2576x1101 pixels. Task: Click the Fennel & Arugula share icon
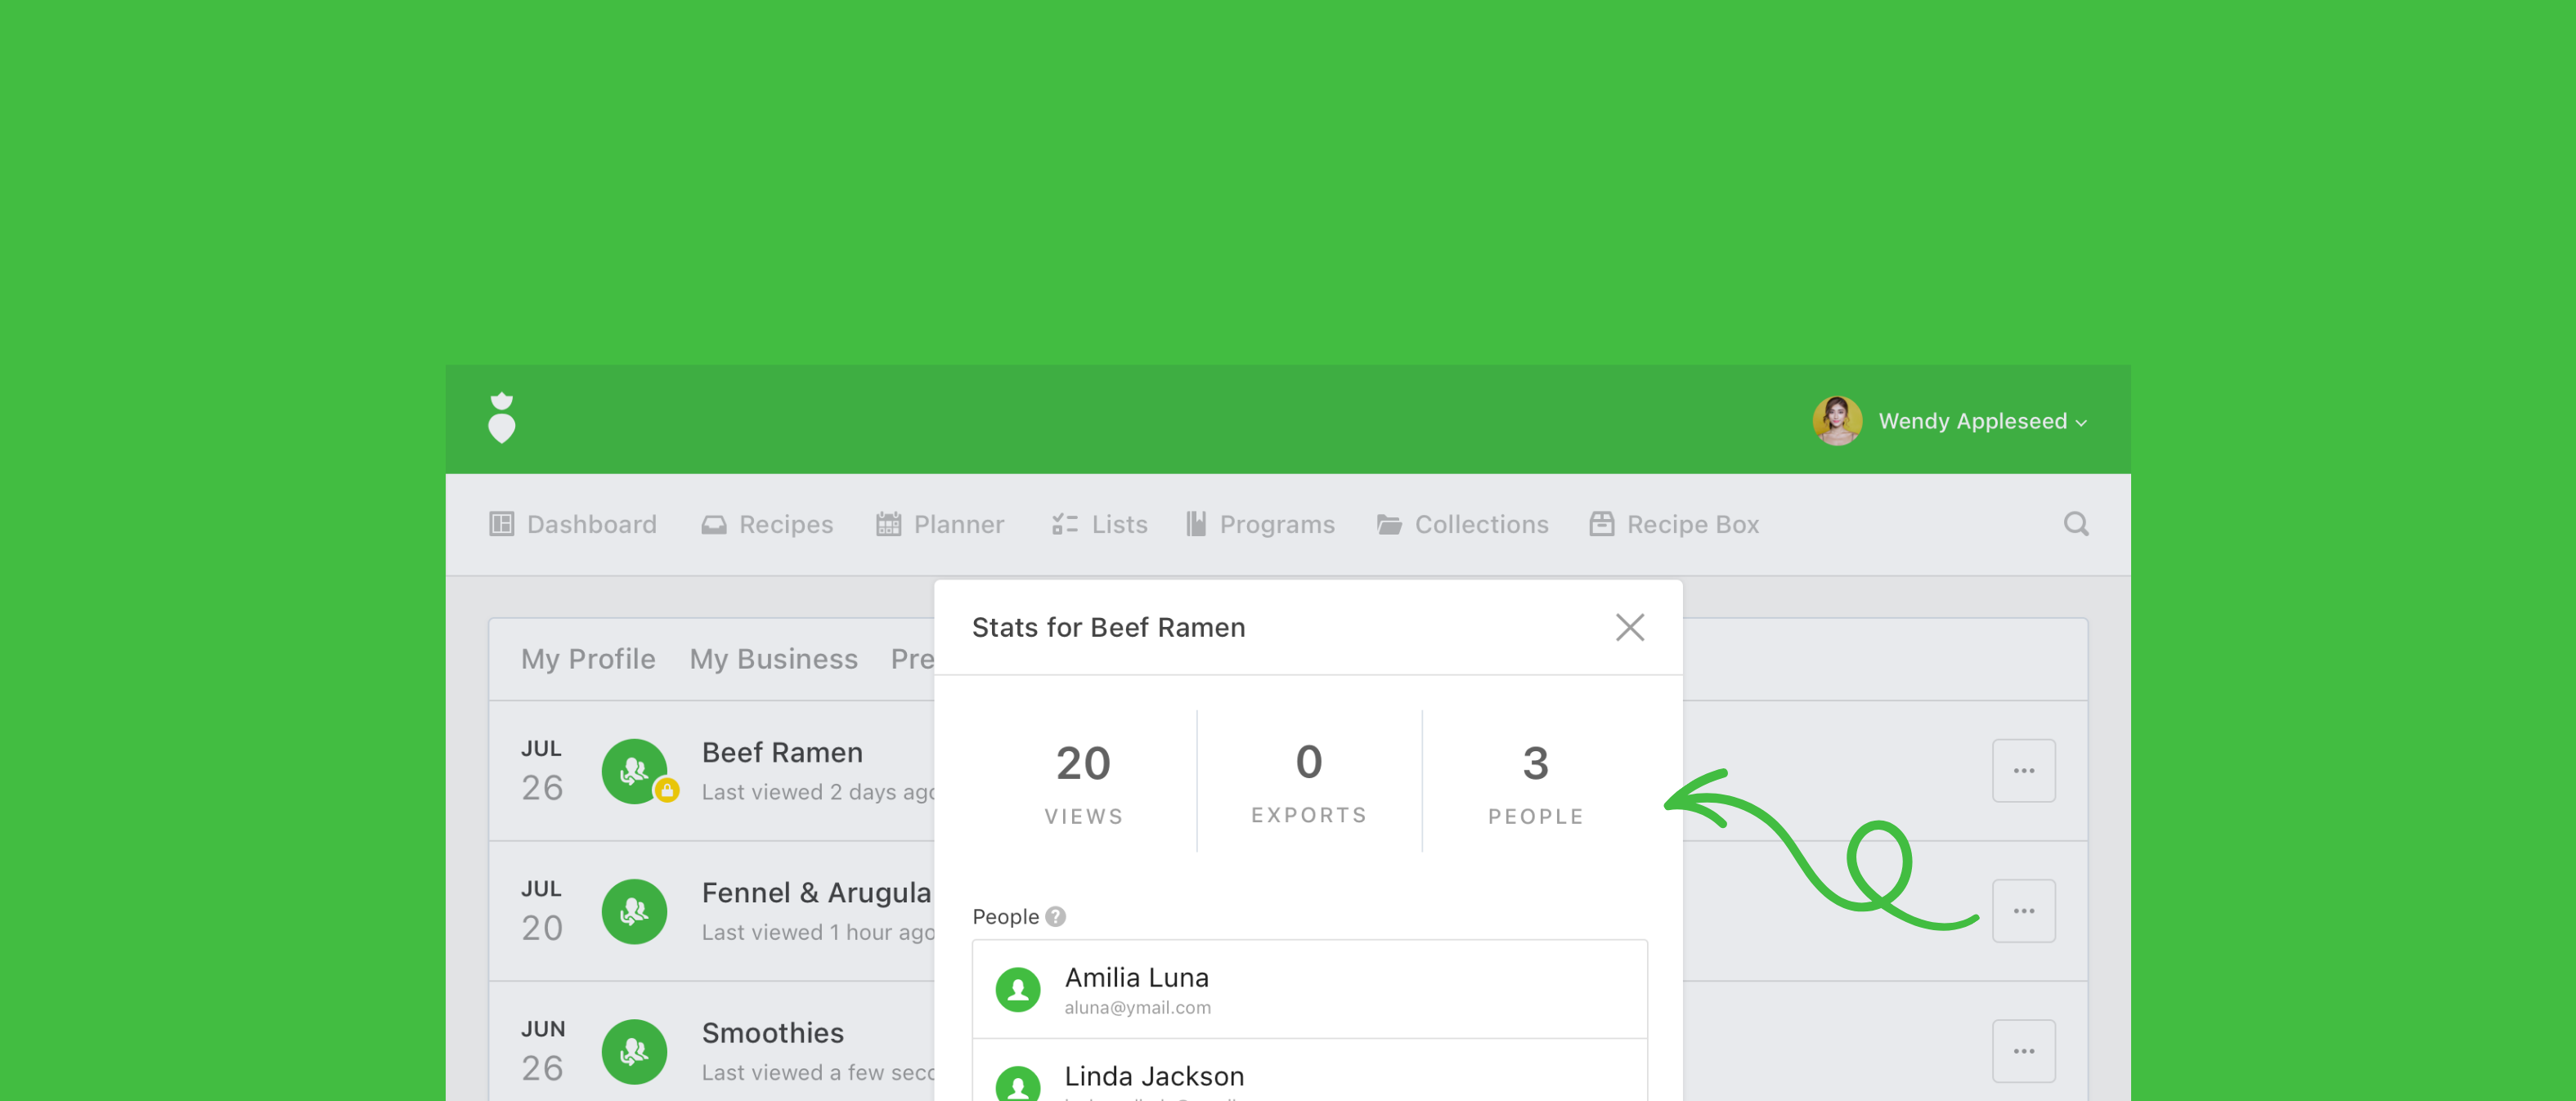pyautogui.click(x=634, y=911)
